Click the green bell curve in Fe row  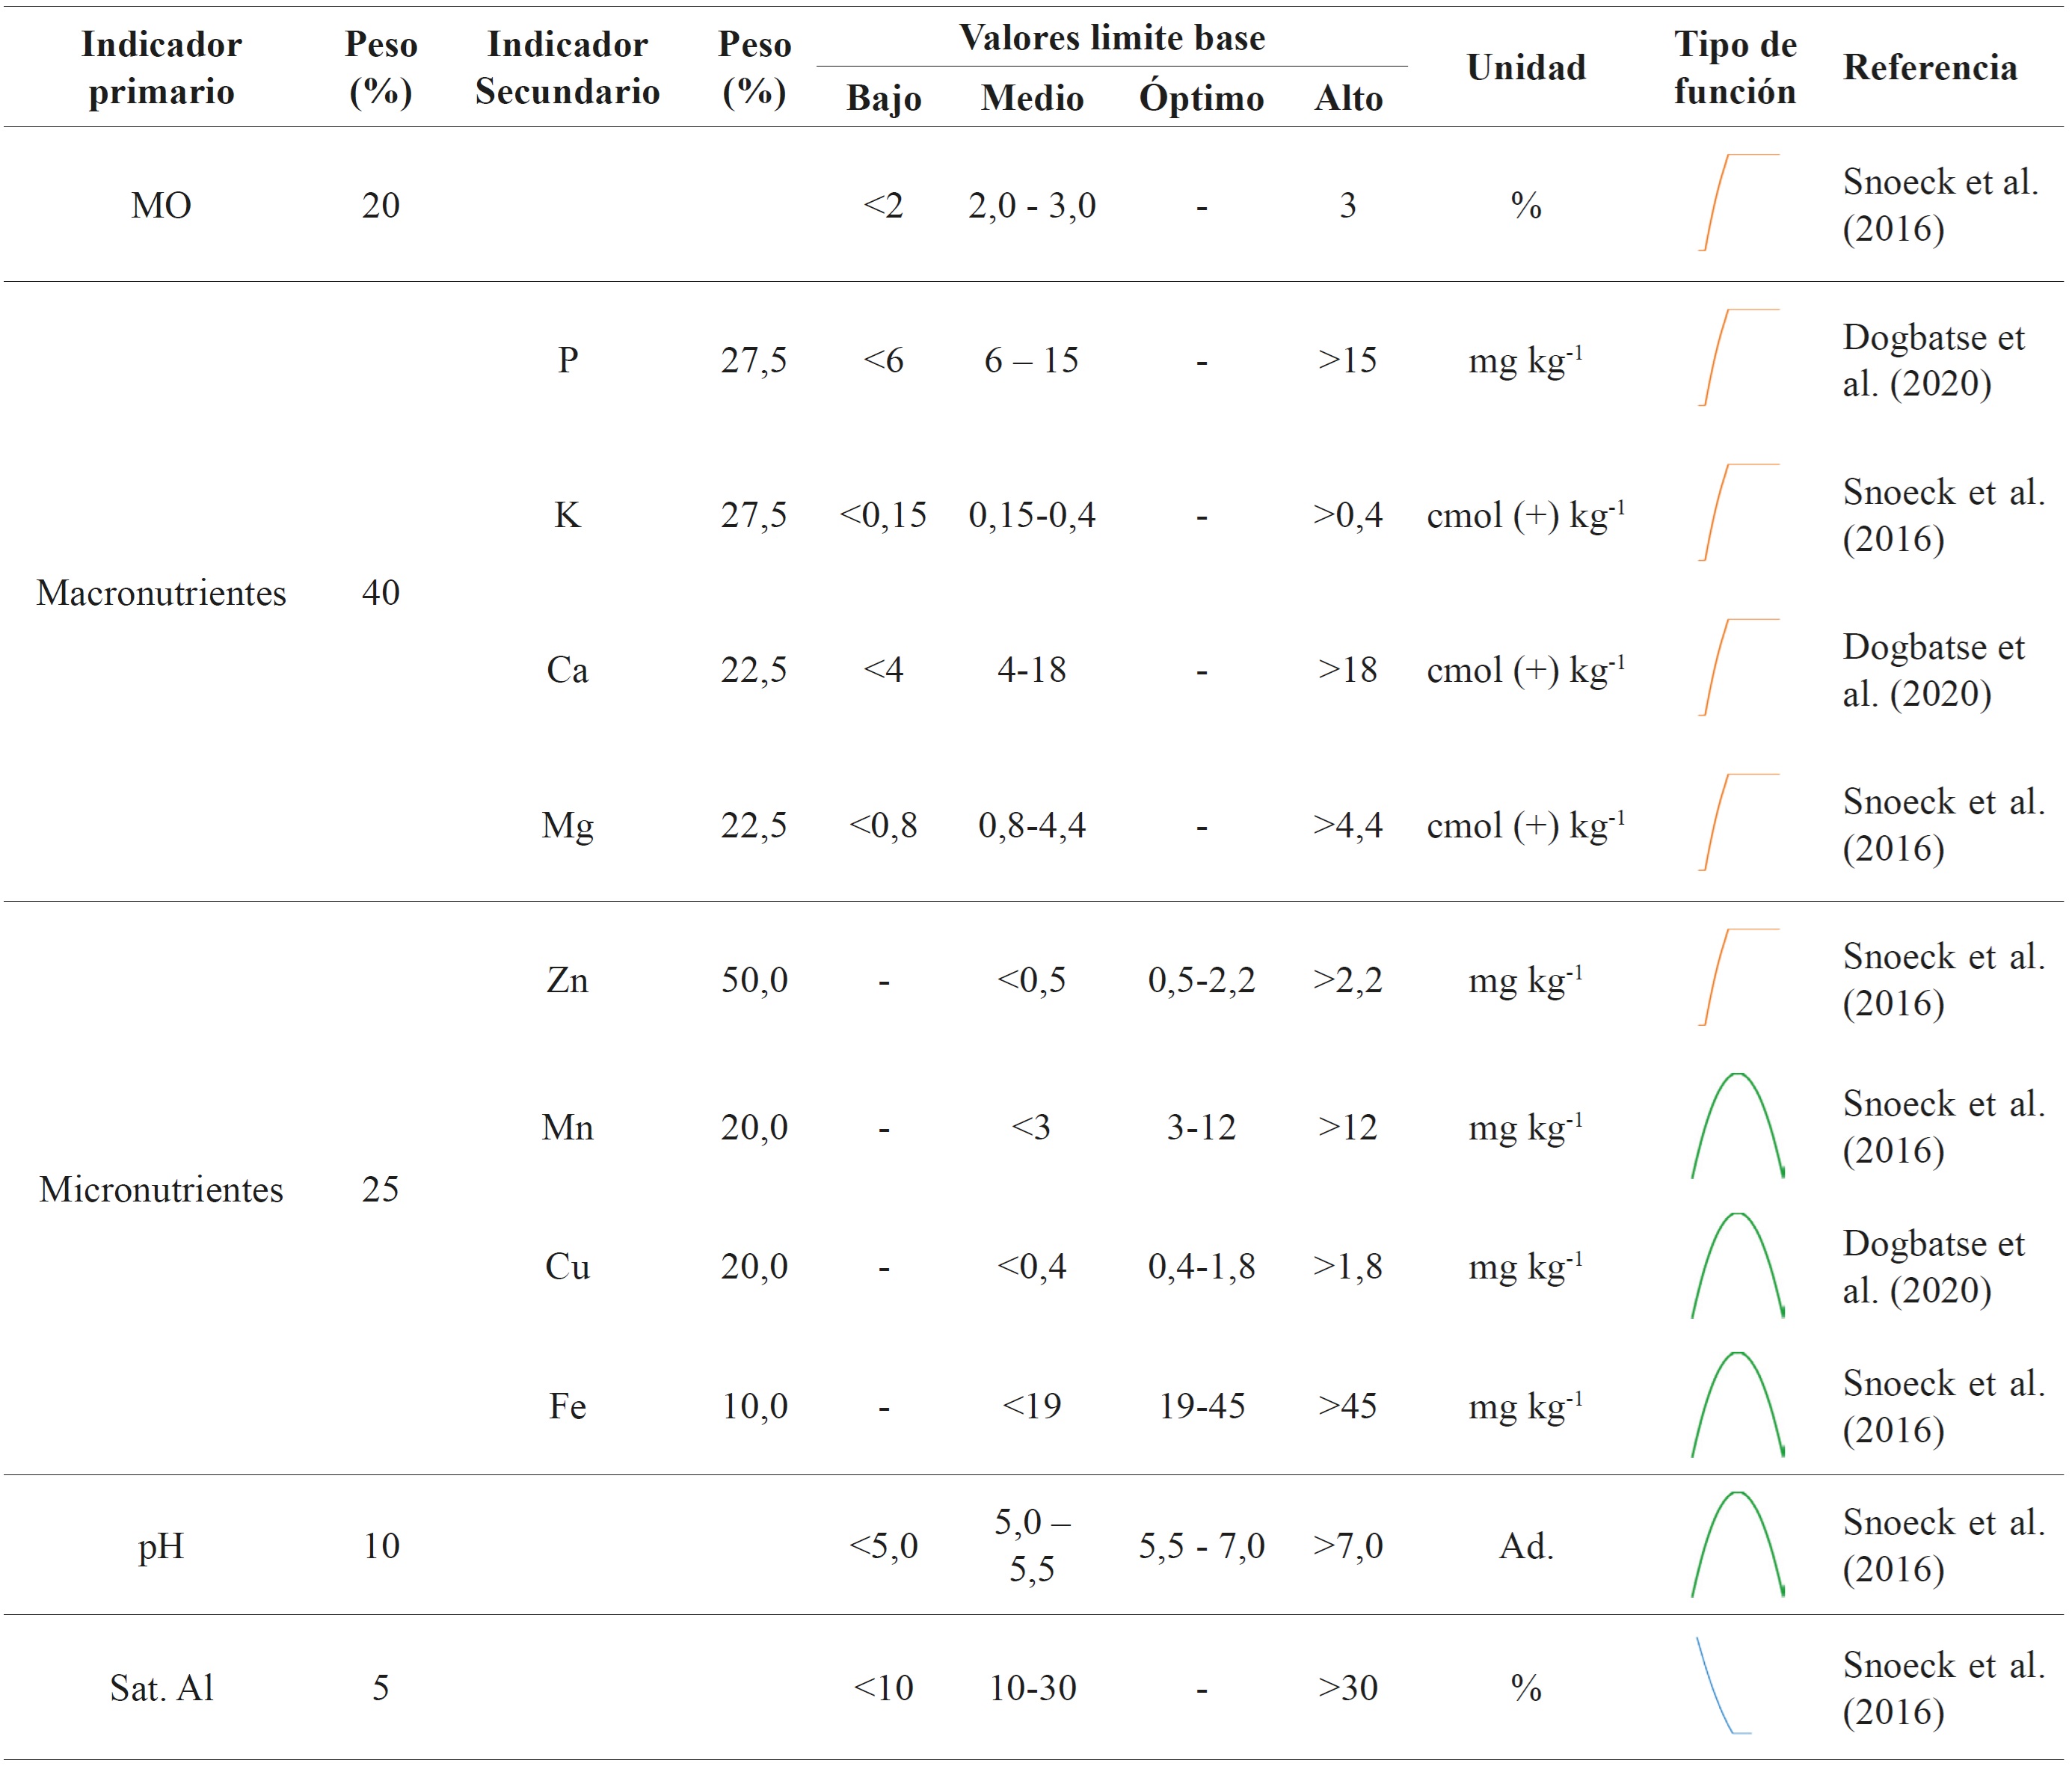[1738, 1405]
